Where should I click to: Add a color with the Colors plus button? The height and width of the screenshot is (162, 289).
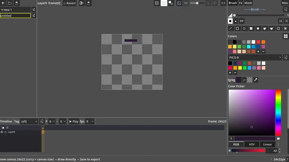click(258, 51)
